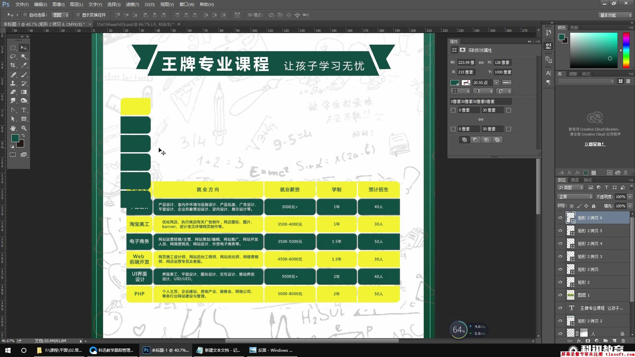
Task: Click the foreground color swatch in toolbox
Action: (x=15, y=138)
